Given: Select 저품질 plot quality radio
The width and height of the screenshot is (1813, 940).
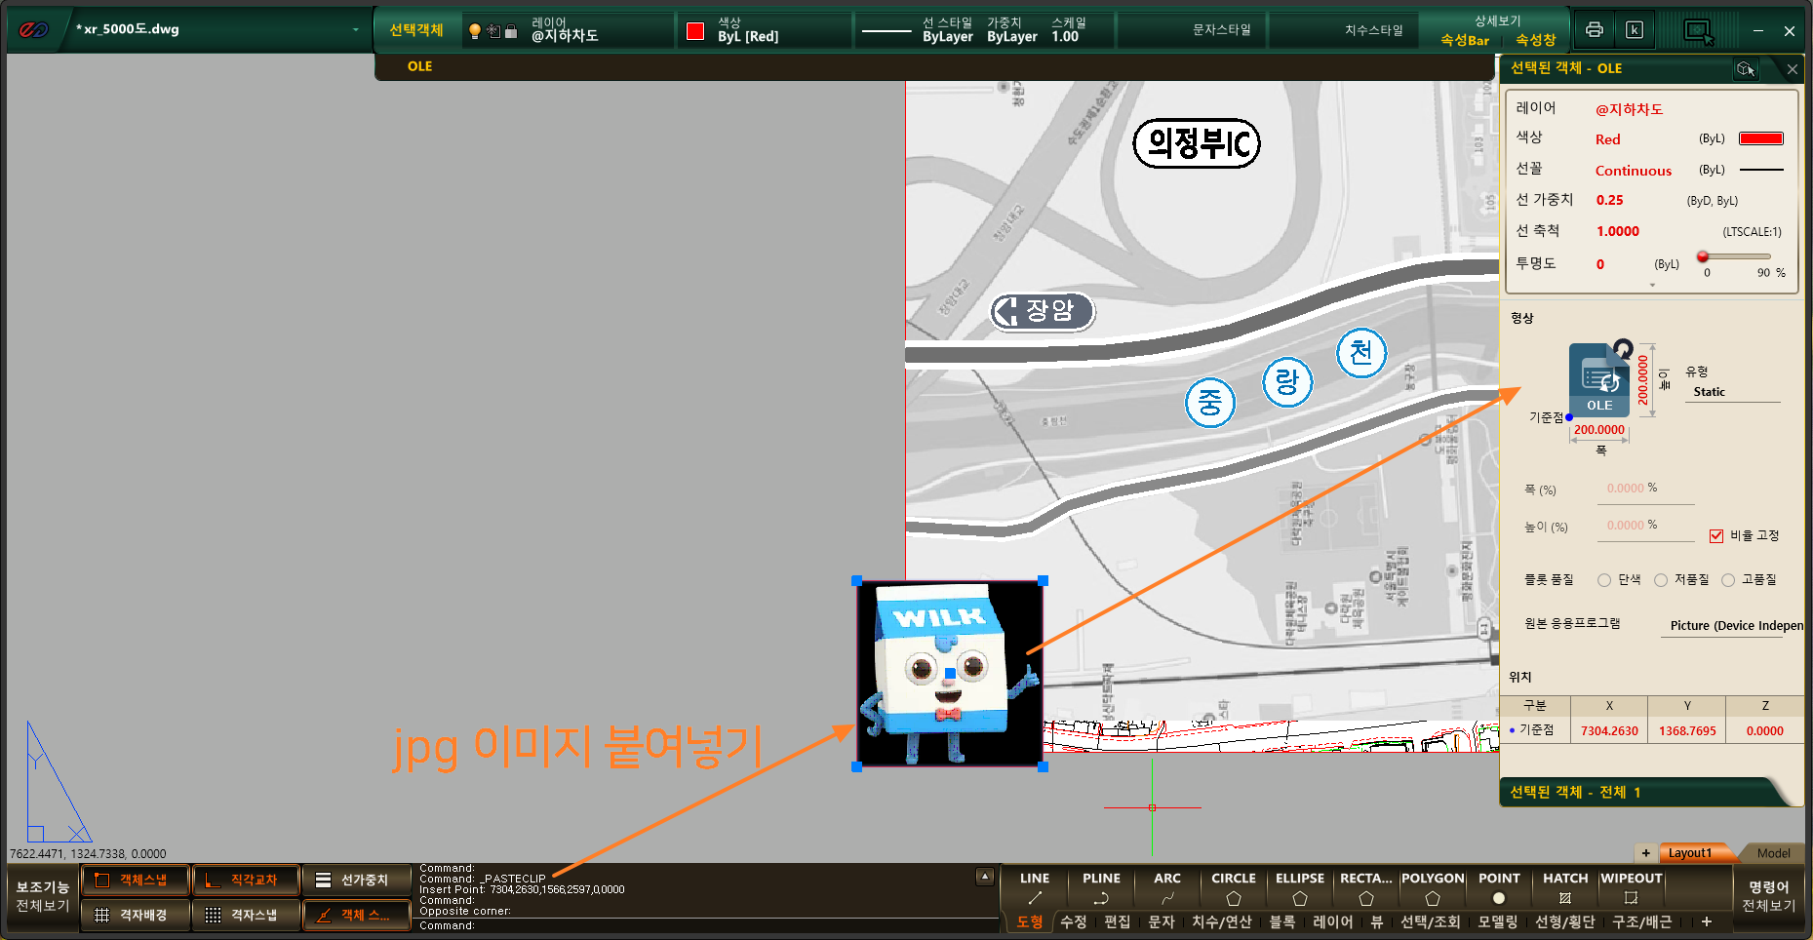Looking at the screenshot, I should click(x=1661, y=580).
